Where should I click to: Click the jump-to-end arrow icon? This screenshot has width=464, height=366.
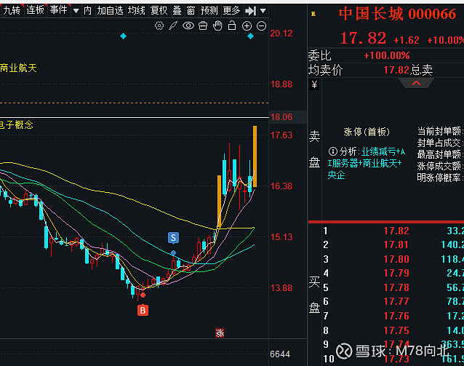pyautogui.click(x=251, y=11)
